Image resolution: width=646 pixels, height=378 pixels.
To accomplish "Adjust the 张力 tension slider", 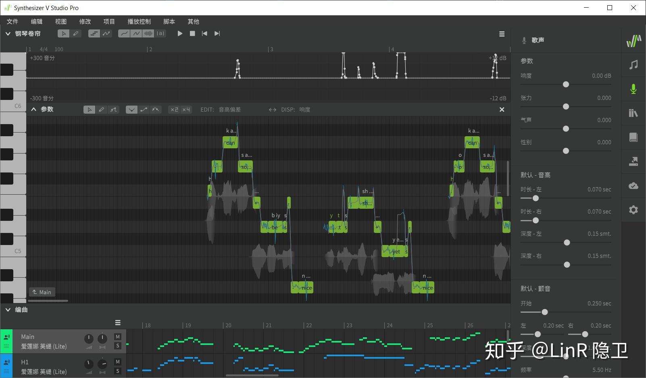I will 566,106.
